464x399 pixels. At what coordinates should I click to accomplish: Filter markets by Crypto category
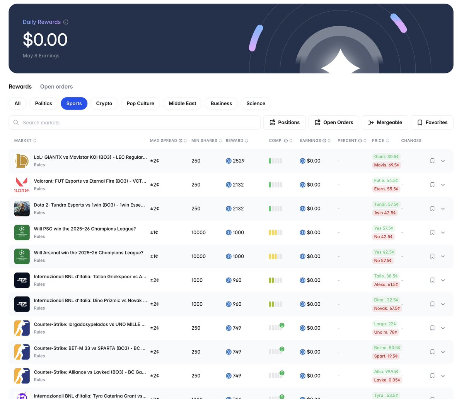coord(104,103)
